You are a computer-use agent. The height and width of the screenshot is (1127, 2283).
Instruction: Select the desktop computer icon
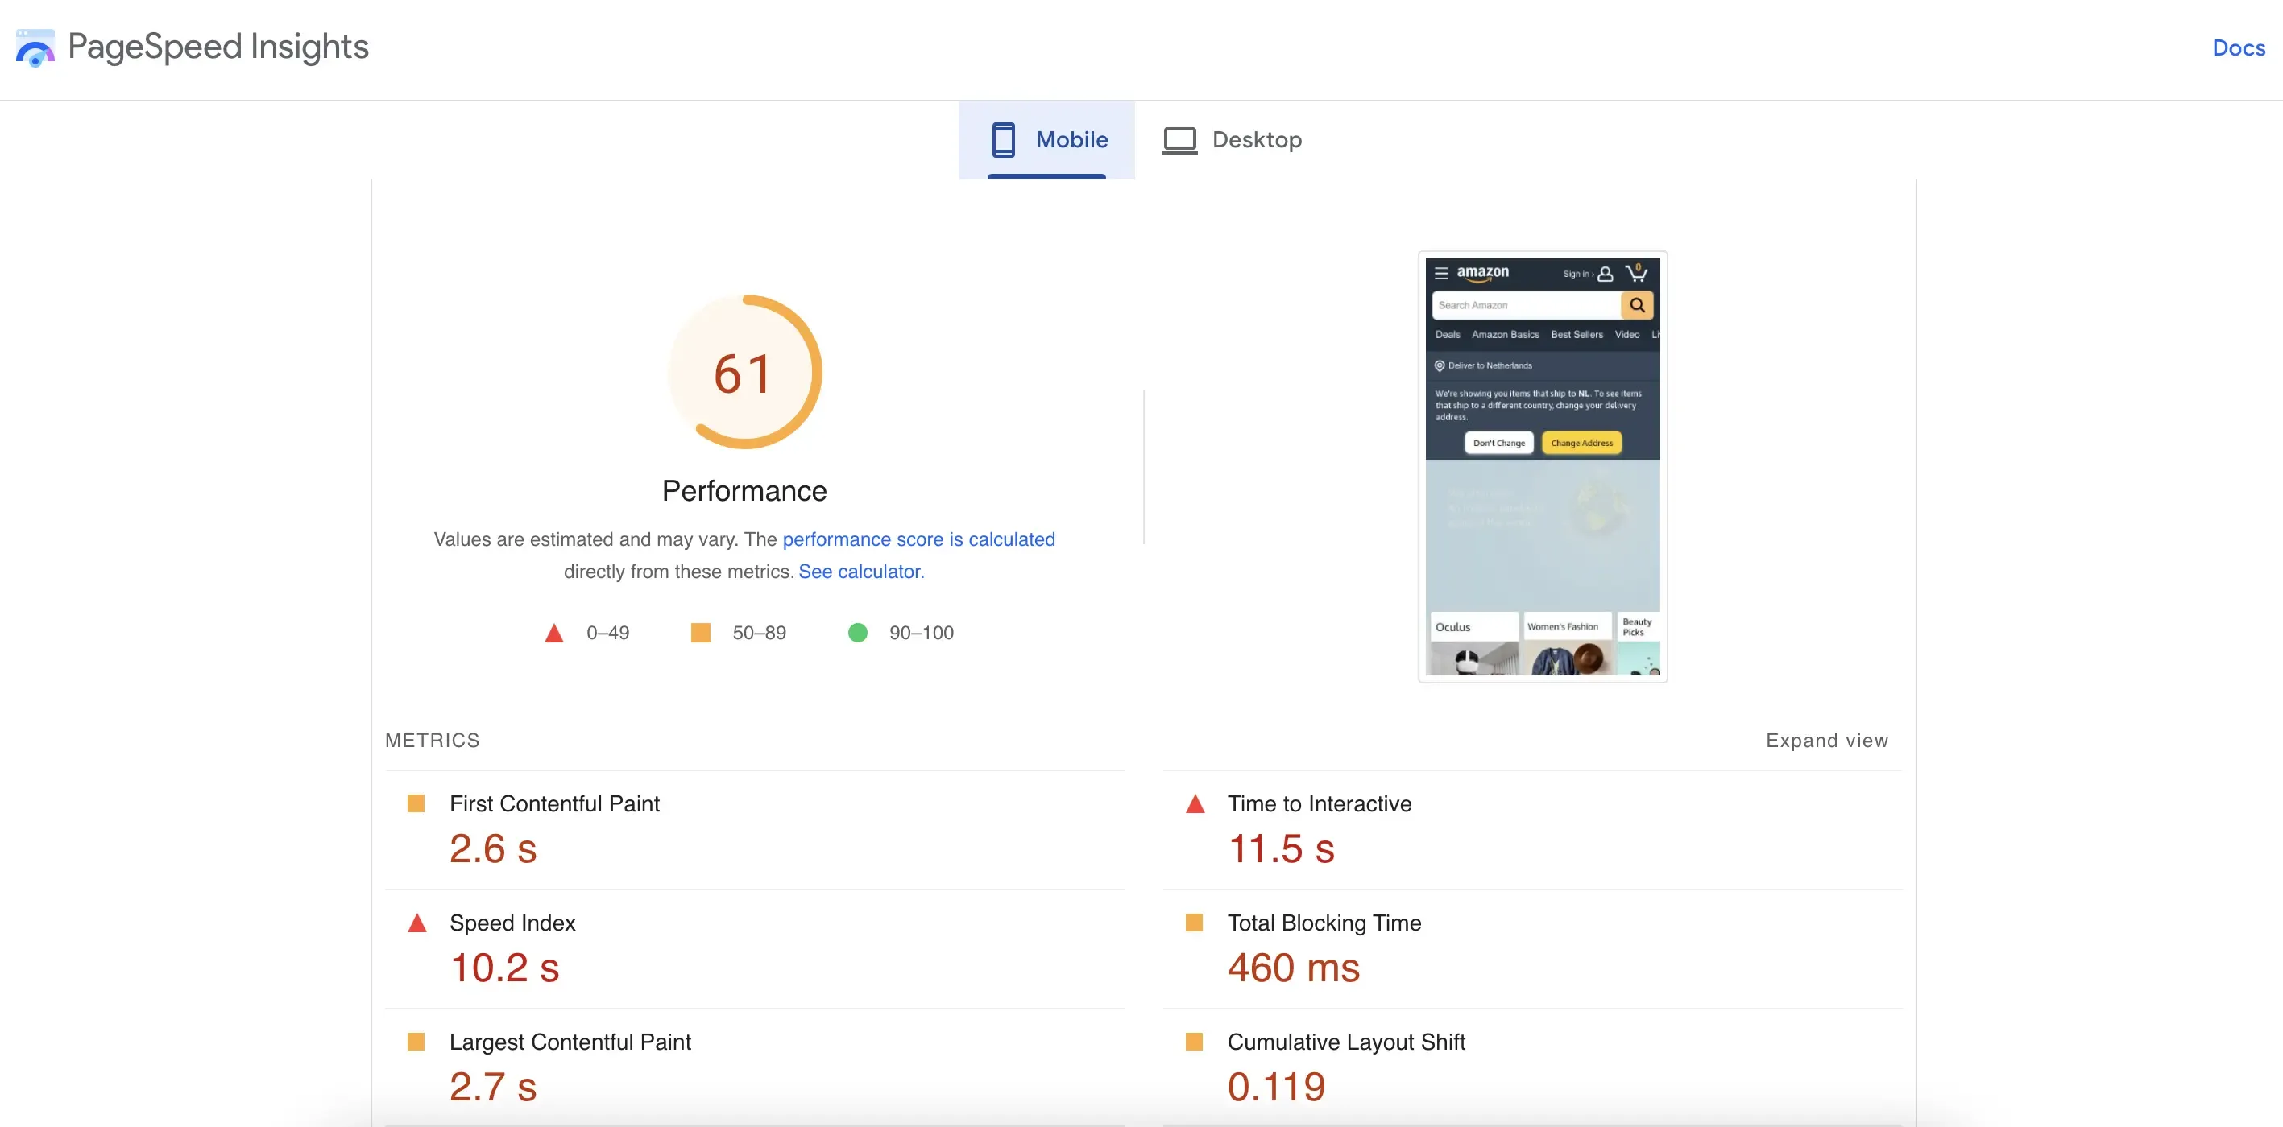click(x=1179, y=139)
